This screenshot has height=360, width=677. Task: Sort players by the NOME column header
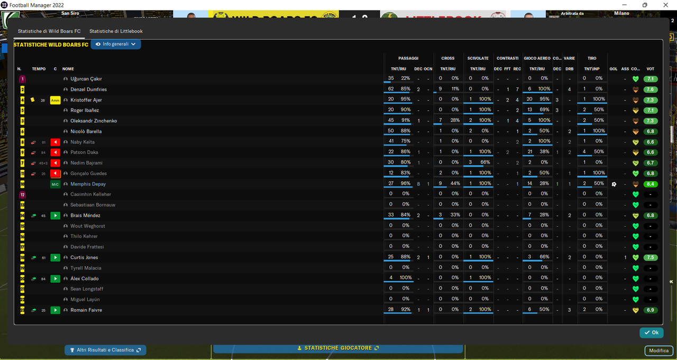point(68,69)
